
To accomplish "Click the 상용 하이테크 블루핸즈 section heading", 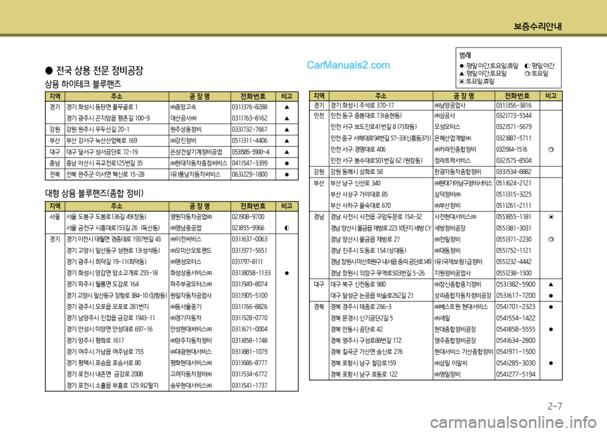I will (81, 83).
